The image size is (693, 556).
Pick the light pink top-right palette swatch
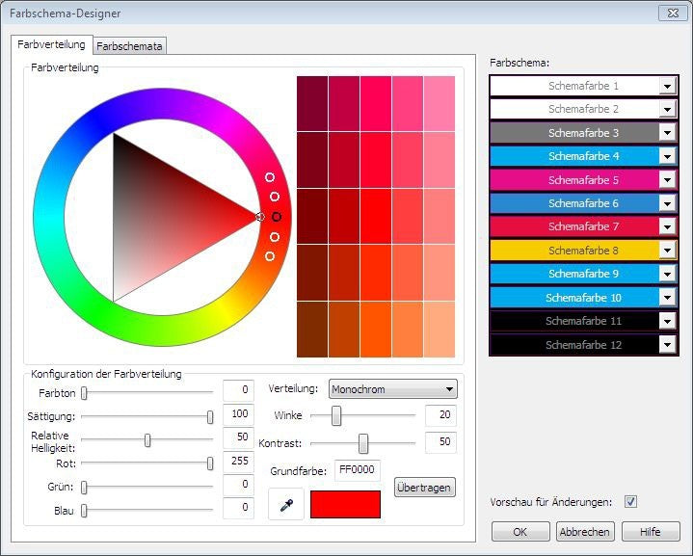pyautogui.click(x=440, y=103)
